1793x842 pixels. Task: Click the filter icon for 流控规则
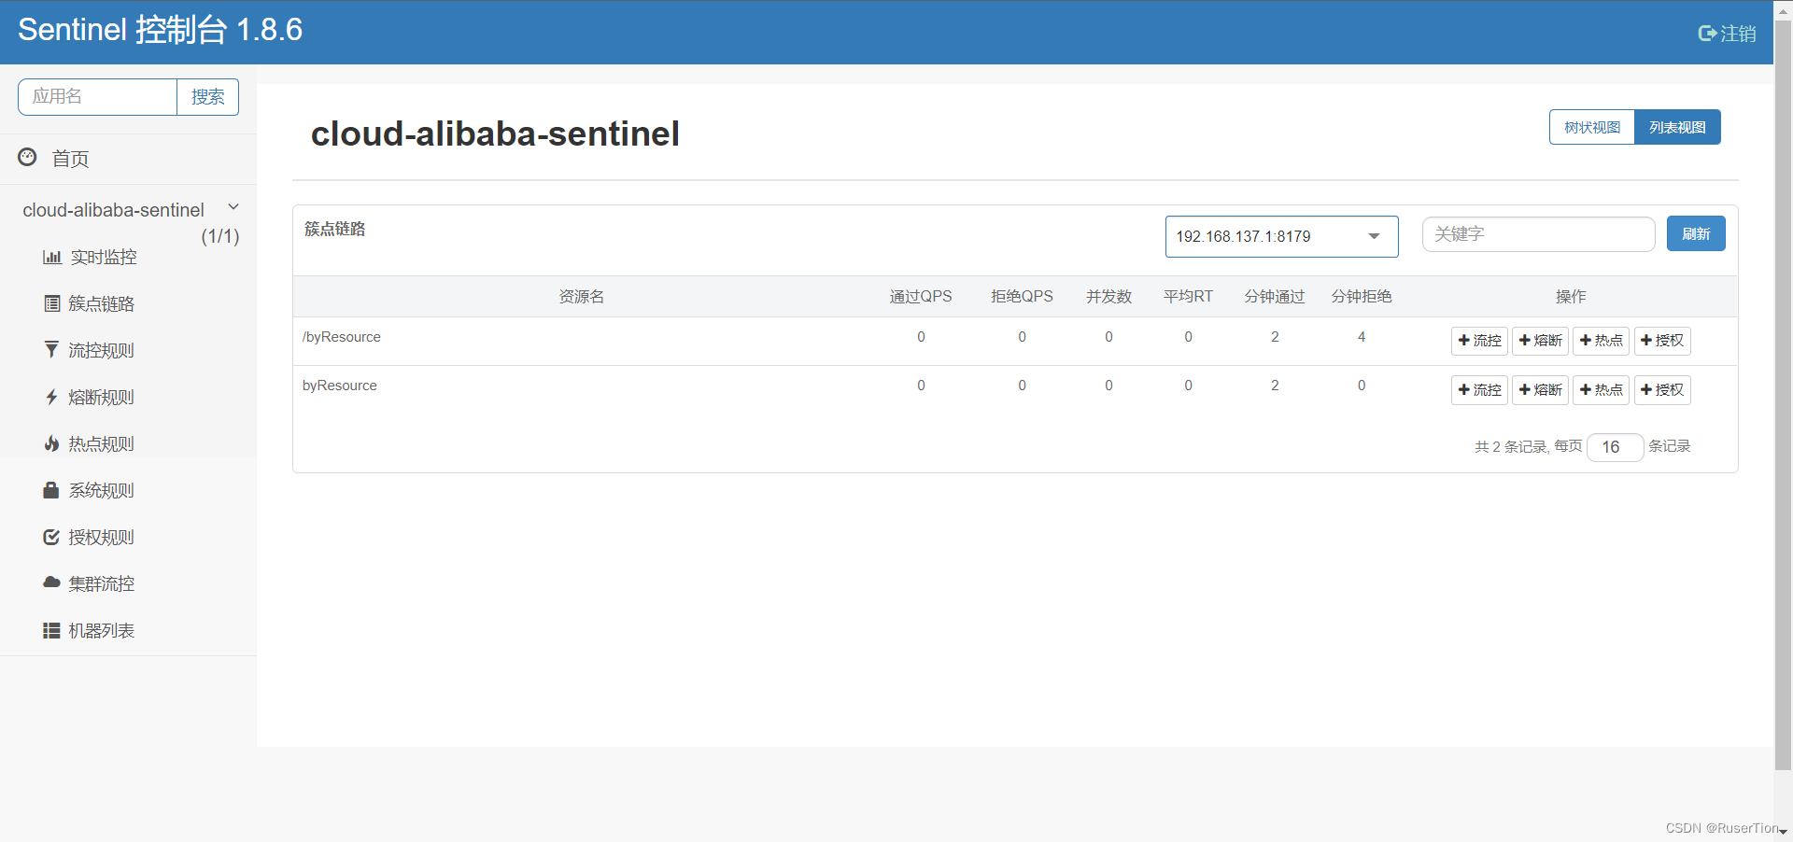coord(51,350)
